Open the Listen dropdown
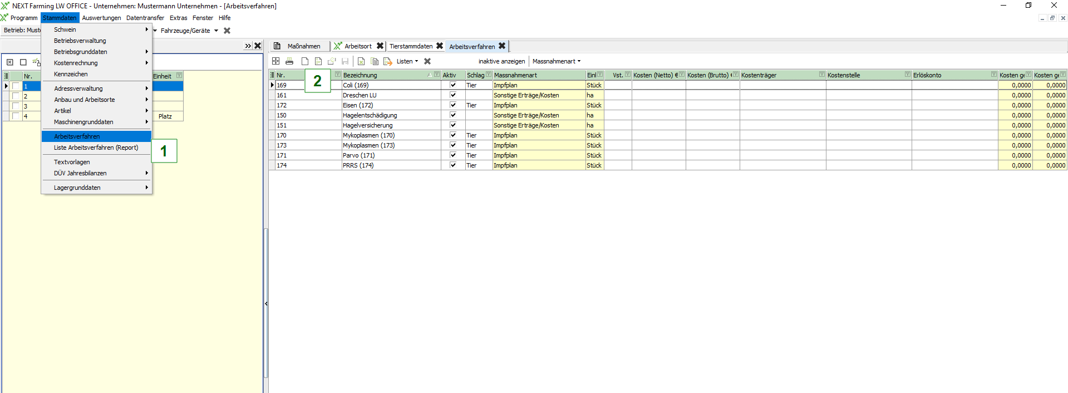1068x393 pixels. 407,61
